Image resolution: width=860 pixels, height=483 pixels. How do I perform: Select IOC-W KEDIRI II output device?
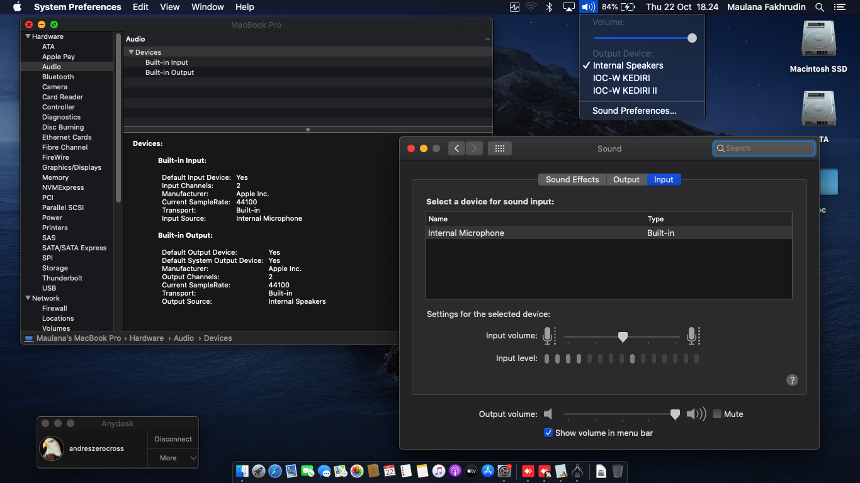pos(625,91)
